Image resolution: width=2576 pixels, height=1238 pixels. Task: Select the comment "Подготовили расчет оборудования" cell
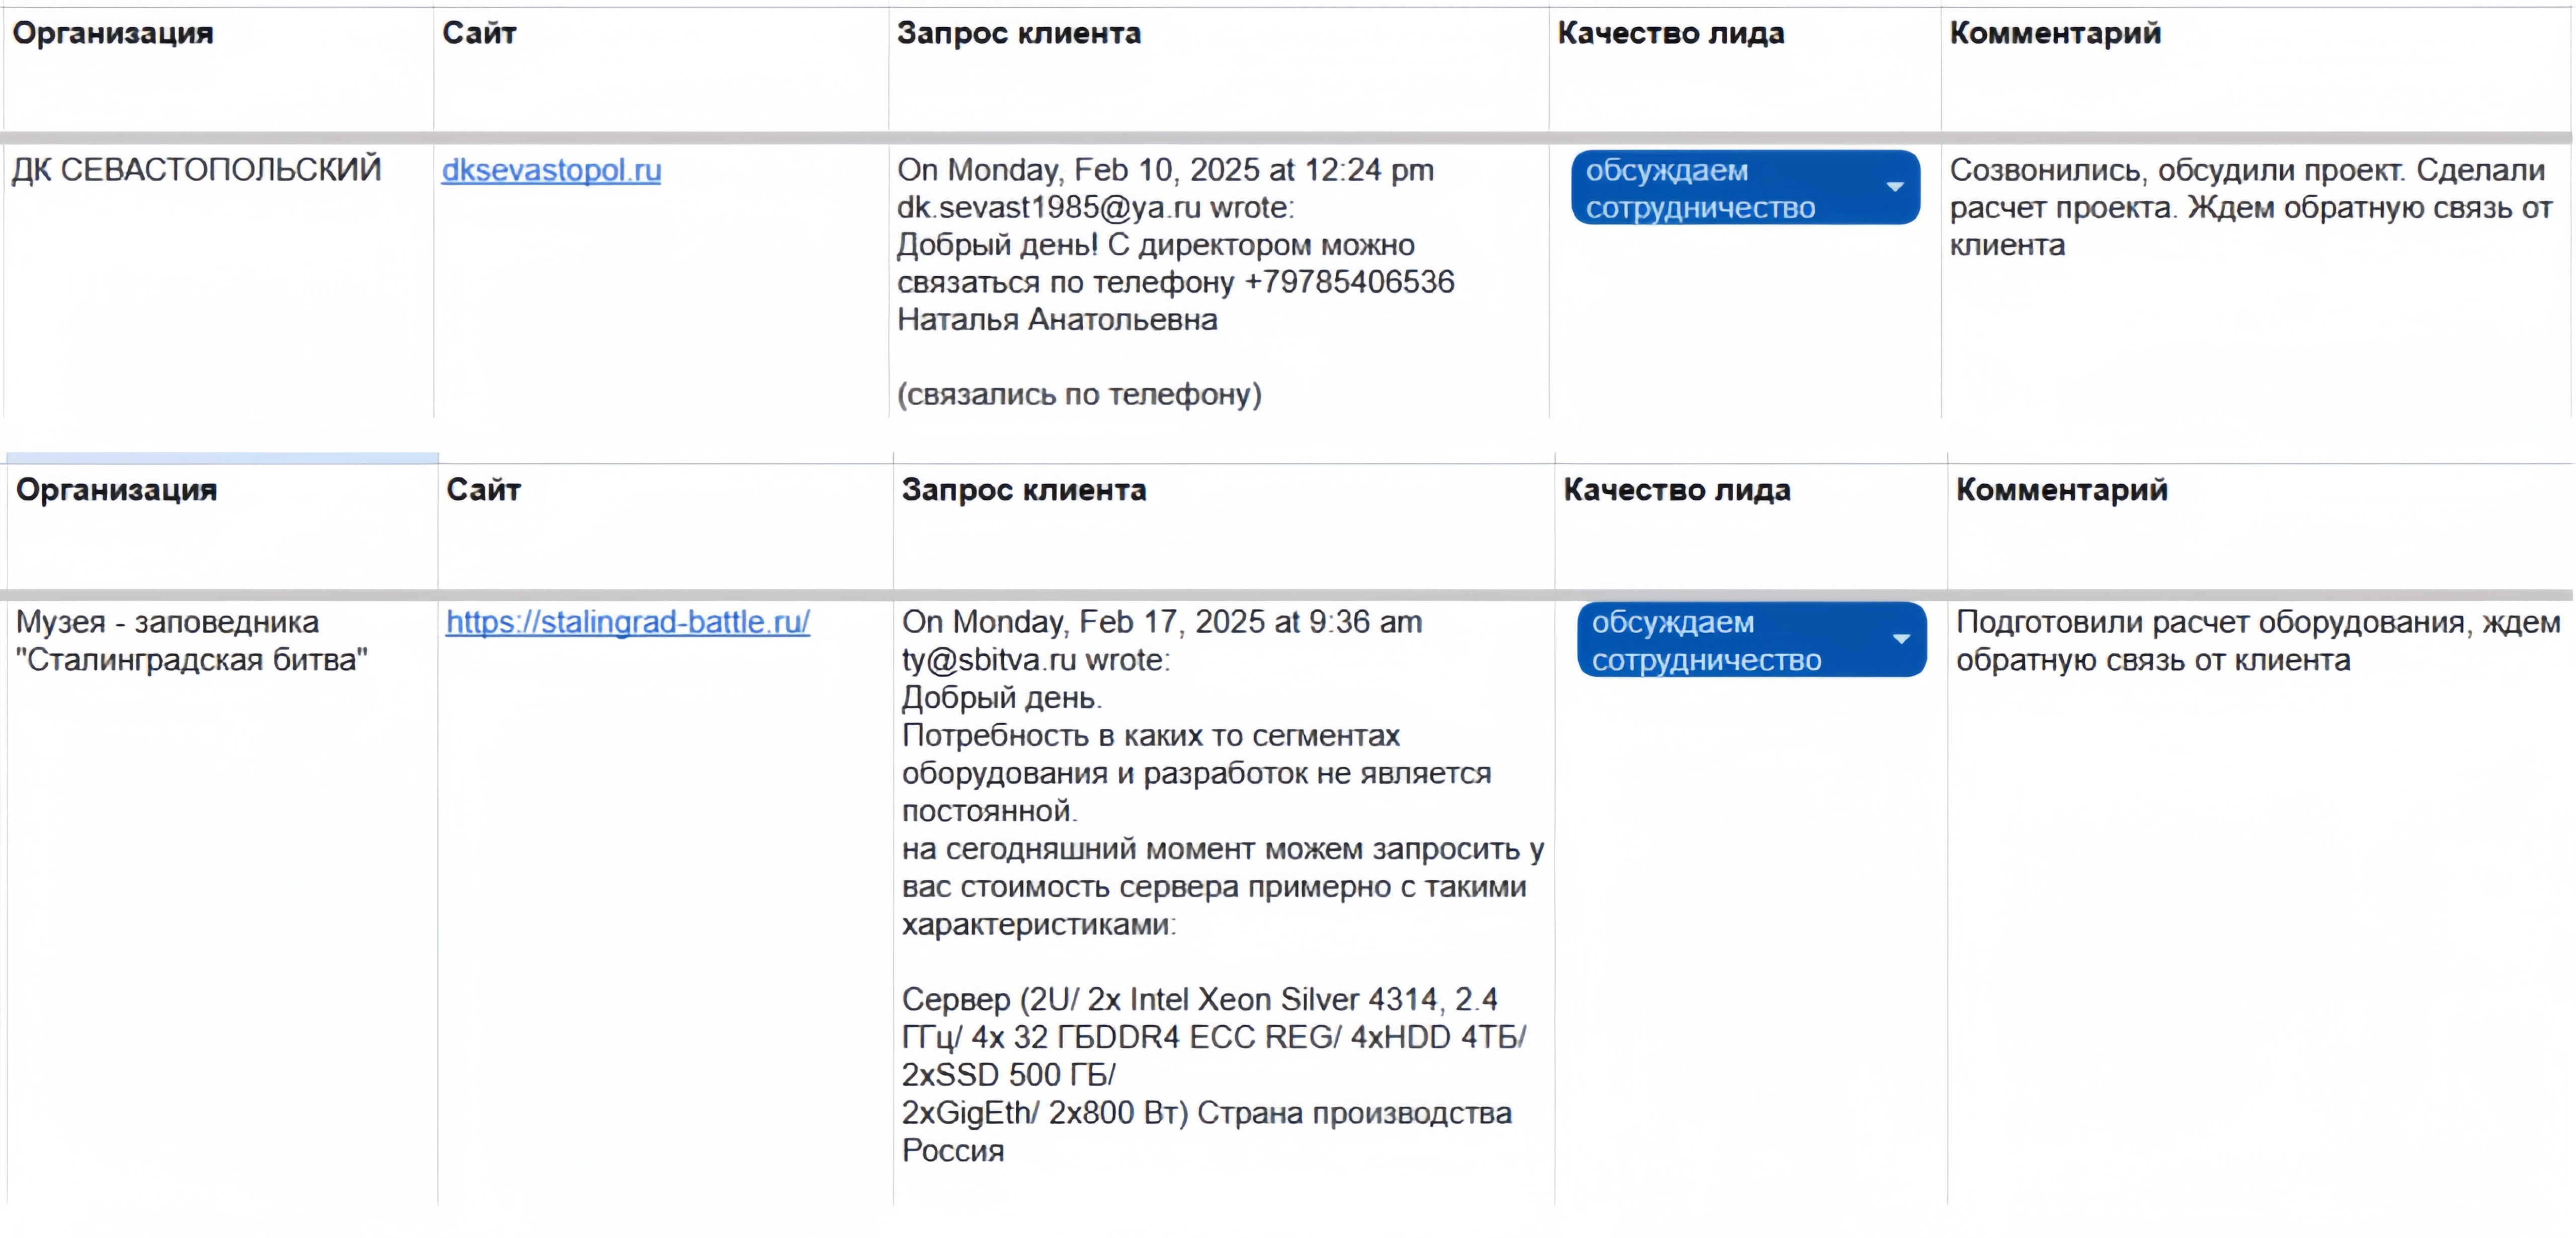coord(2257,641)
